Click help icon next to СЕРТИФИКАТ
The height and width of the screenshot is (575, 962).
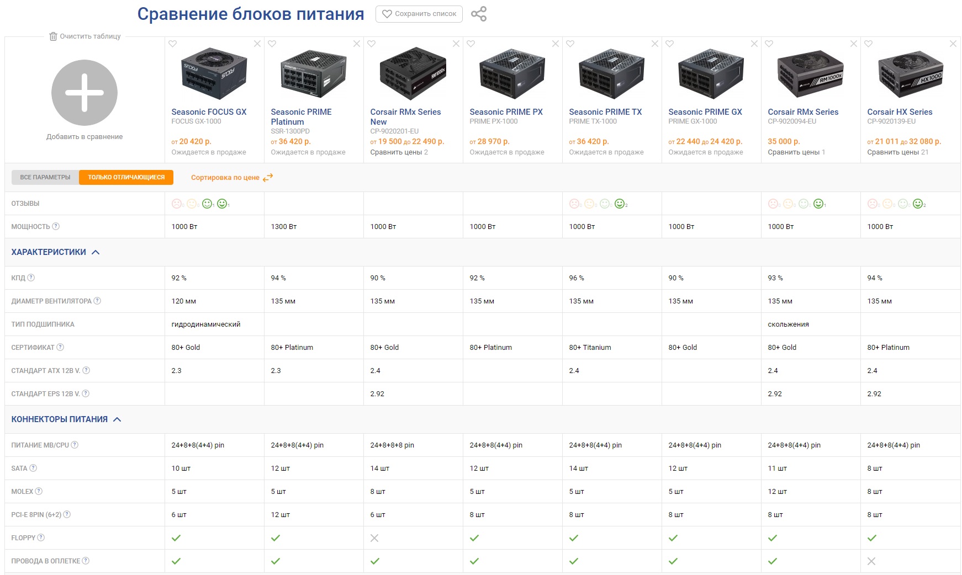(x=60, y=347)
